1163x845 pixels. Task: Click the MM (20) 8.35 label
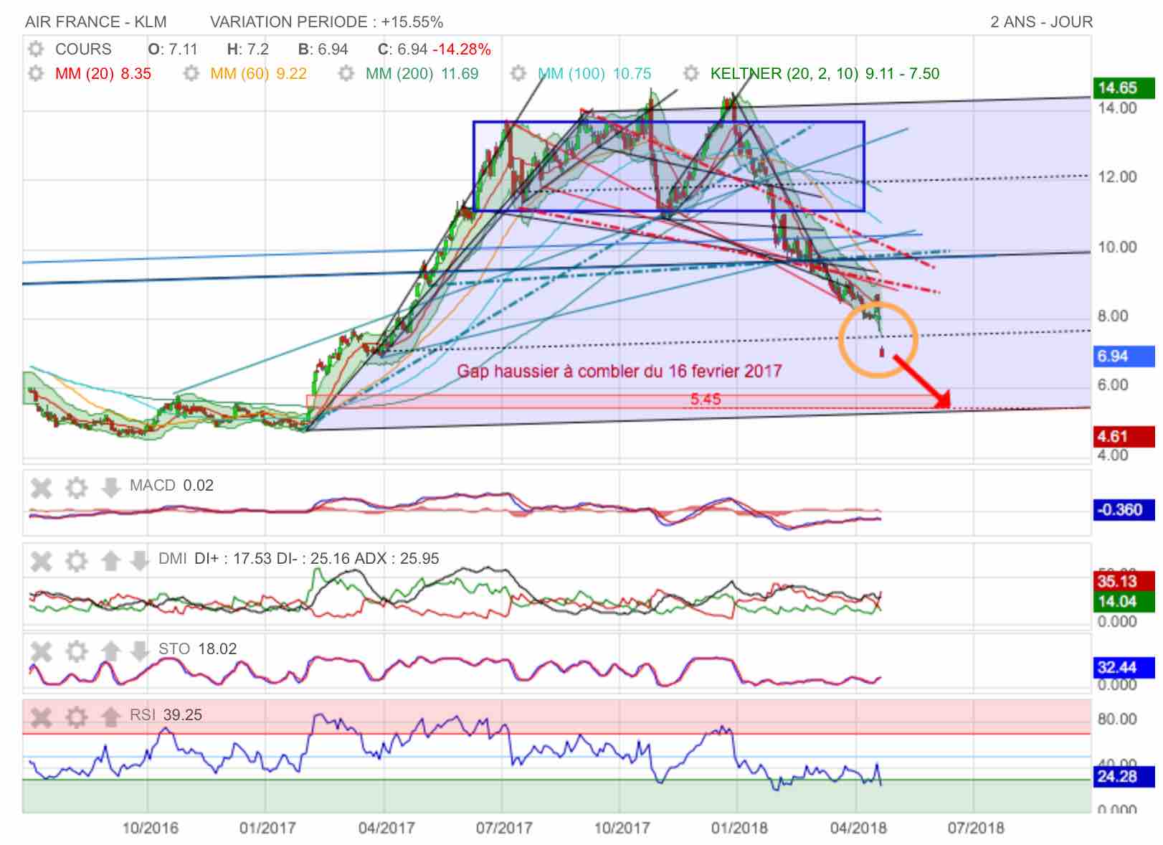103,73
